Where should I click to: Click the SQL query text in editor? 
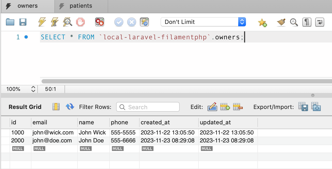[x=142, y=37]
